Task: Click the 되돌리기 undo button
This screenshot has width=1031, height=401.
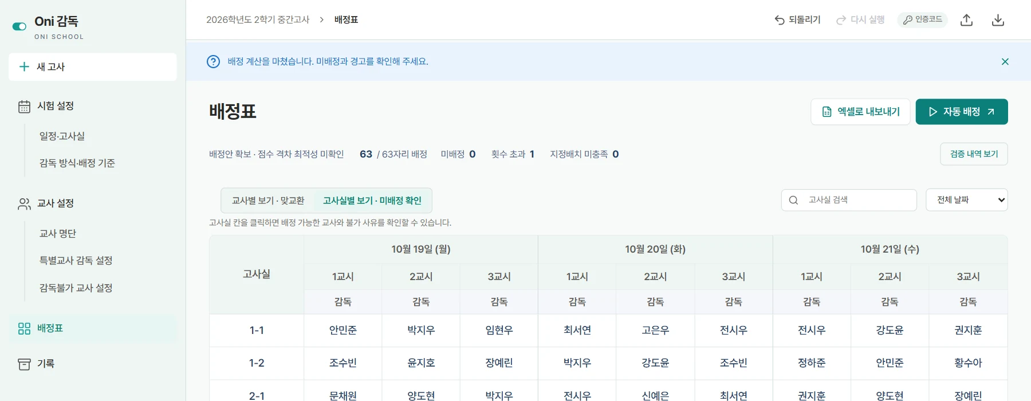Action: pyautogui.click(x=797, y=20)
